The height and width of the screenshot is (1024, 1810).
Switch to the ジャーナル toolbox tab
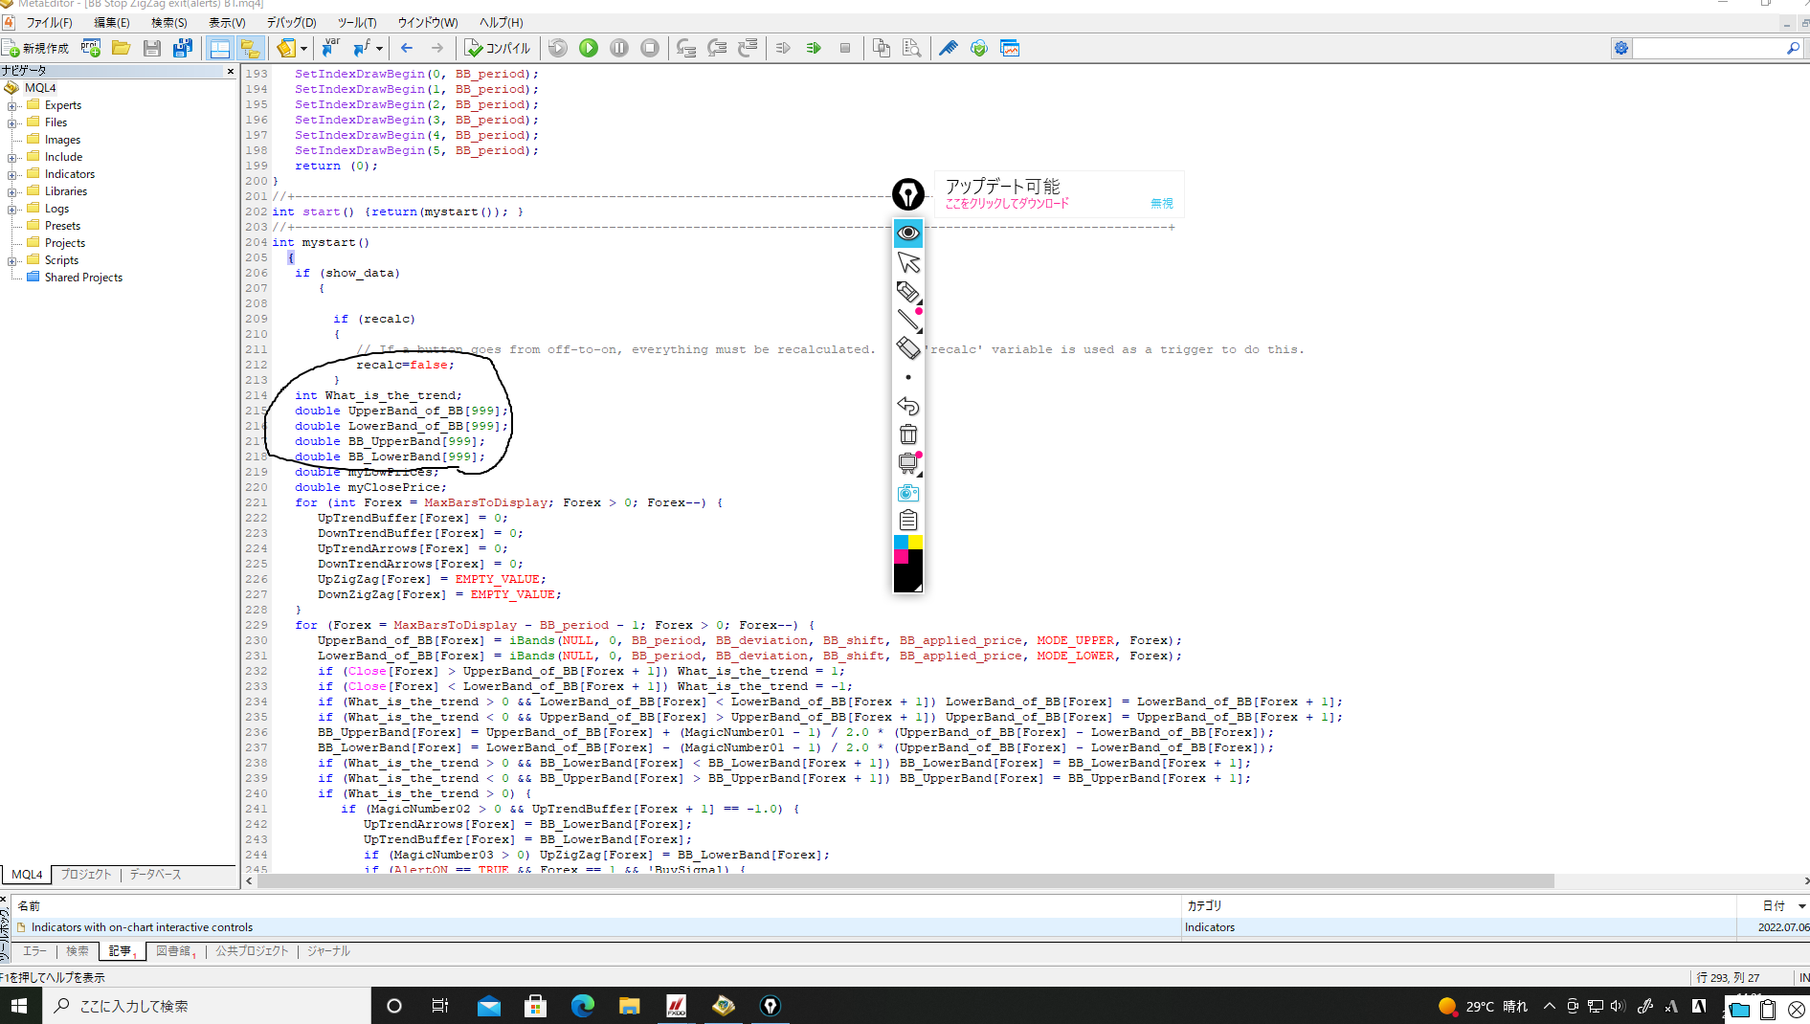pyautogui.click(x=328, y=951)
